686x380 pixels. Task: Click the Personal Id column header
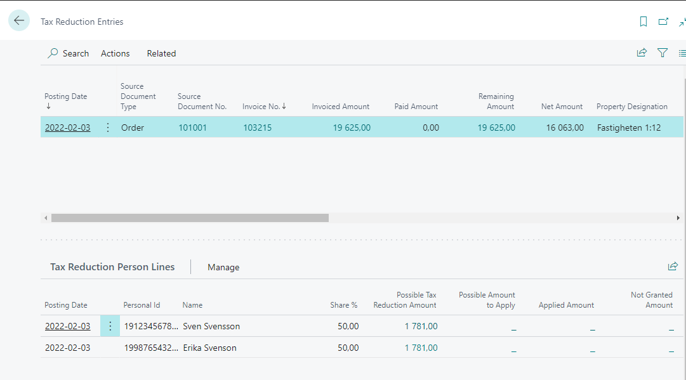pos(142,305)
